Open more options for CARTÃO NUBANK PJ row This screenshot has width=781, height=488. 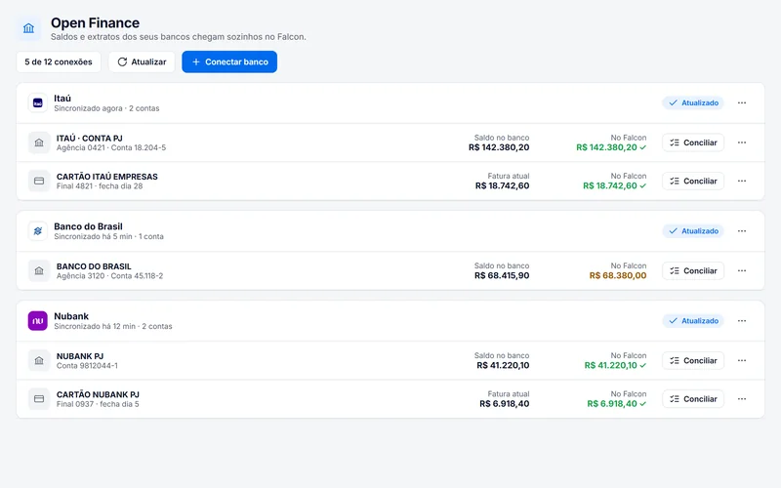[x=742, y=399]
